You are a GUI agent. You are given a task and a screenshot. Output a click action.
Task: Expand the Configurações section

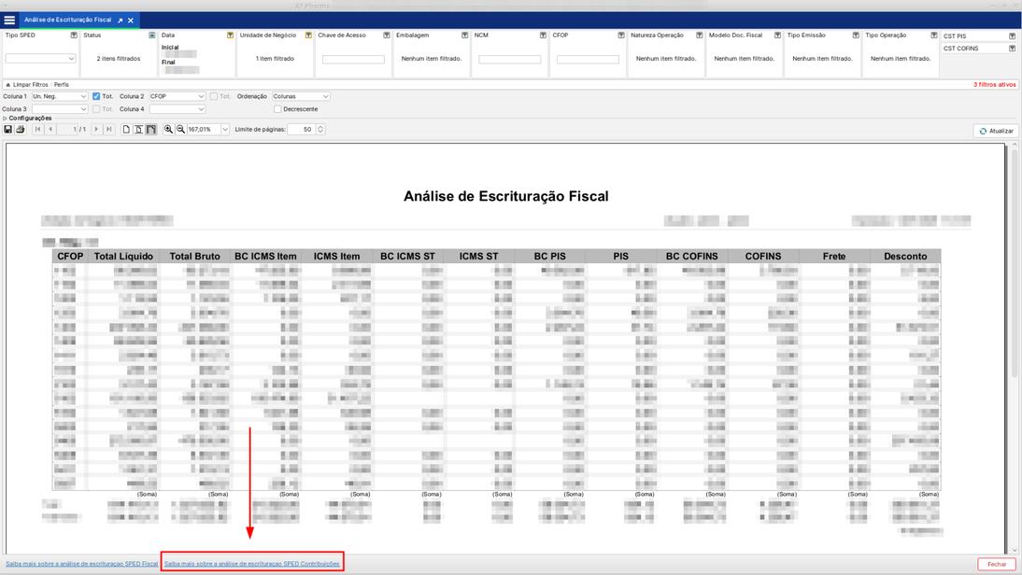(x=28, y=119)
